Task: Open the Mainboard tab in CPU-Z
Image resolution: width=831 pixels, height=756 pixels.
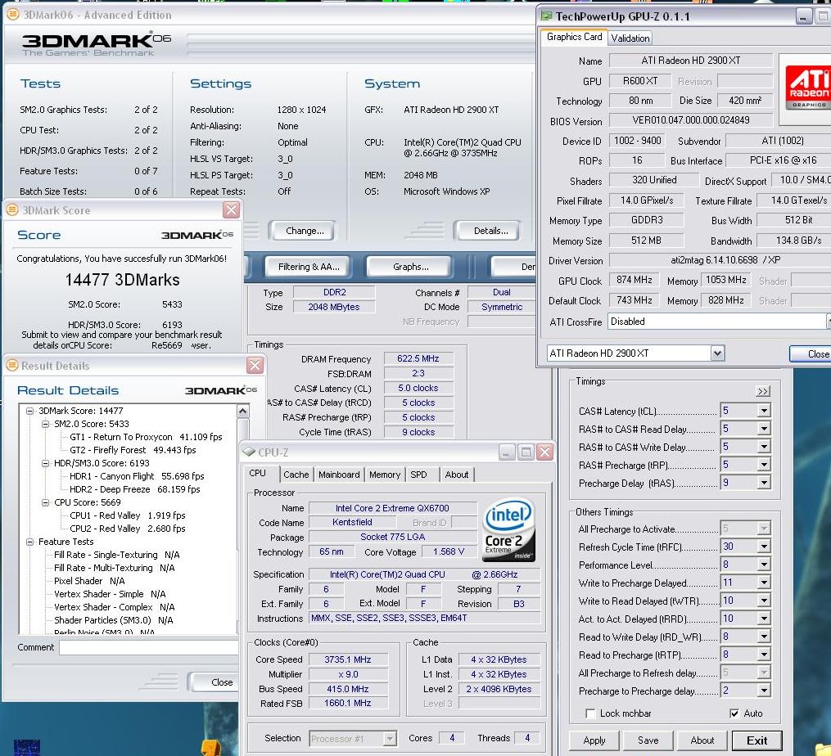Action: pyautogui.click(x=339, y=475)
